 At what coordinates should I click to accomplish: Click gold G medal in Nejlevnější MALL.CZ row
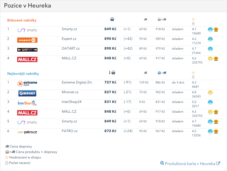coord(216,112)
